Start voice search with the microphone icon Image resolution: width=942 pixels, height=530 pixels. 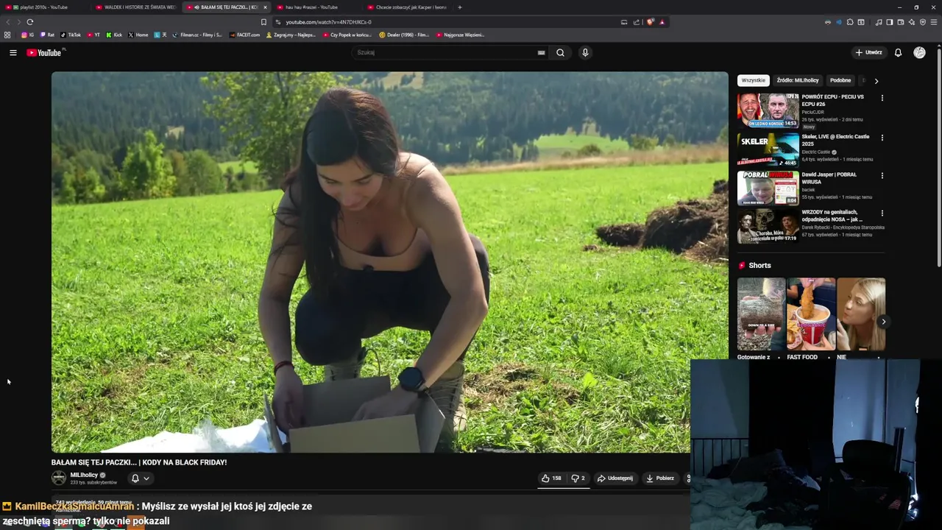pos(585,52)
